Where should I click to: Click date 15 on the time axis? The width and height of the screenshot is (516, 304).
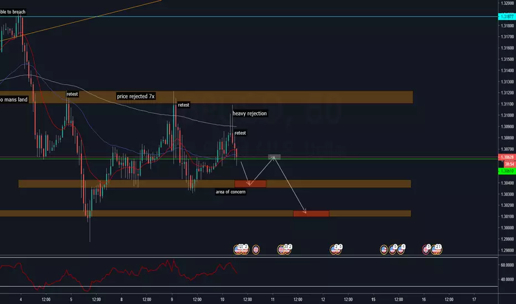click(x=373, y=300)
